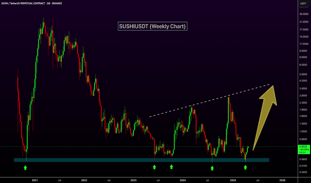Click the 0.4900 price axis label

(x=303, y=159)
